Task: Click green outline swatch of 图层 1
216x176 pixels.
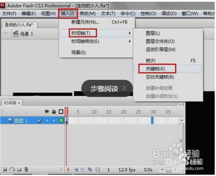Action: coord(61,121)
